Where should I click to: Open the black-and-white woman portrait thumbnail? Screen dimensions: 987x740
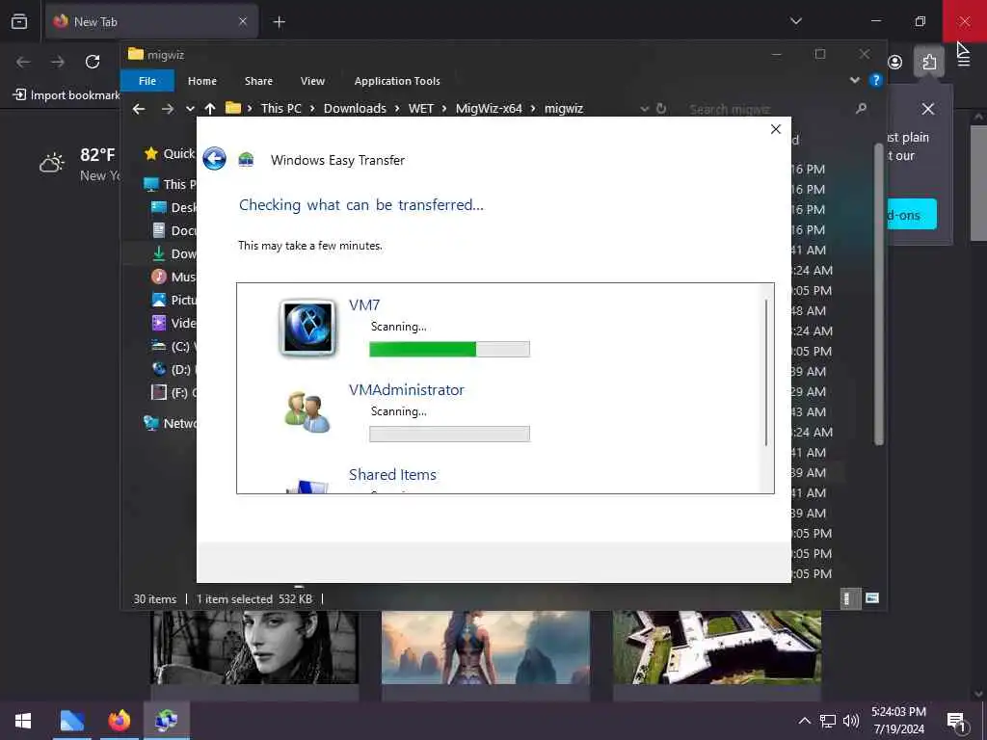254,647
